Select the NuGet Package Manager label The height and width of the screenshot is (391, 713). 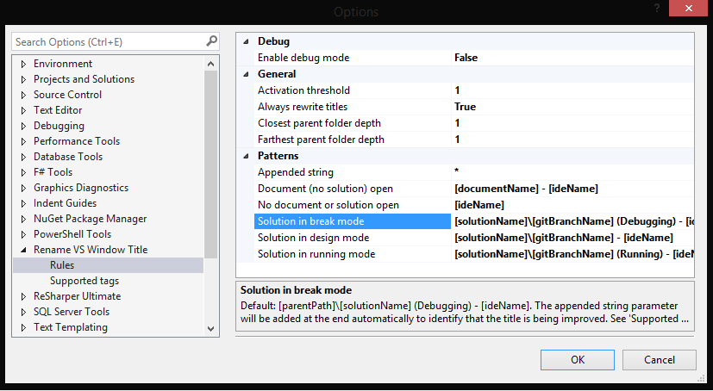[90, 219]
